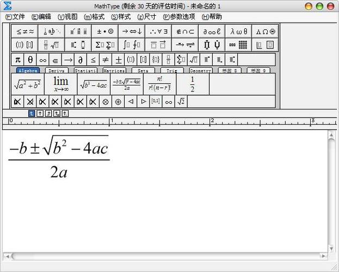Click the horizontal scrollbar track
The width and height of the screenshot is (339, 272).
pos(165,256)
